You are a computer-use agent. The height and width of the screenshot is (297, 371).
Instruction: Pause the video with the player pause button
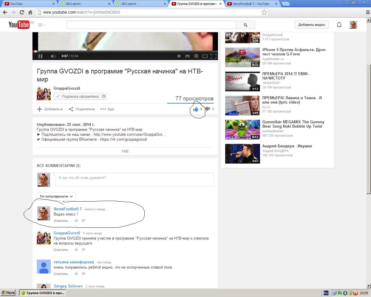tap(40, 56)
